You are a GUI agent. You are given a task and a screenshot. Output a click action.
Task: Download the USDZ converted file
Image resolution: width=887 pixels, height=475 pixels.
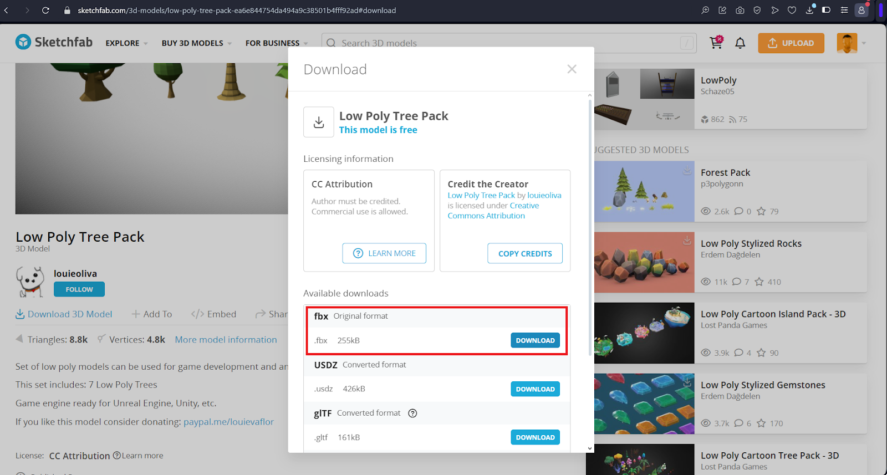[x=535, y=389]
